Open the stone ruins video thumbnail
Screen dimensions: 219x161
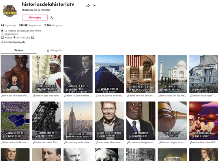coord(204,74)
